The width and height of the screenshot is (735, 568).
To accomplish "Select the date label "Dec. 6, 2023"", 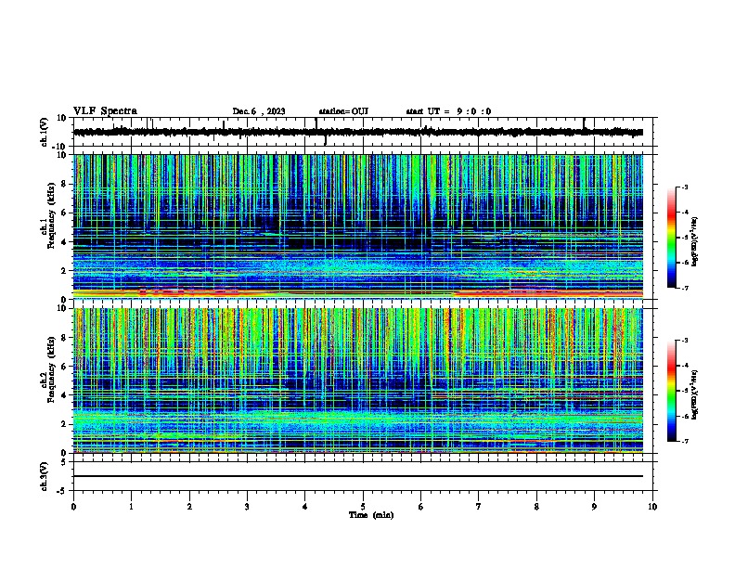I will click(259, 111).
